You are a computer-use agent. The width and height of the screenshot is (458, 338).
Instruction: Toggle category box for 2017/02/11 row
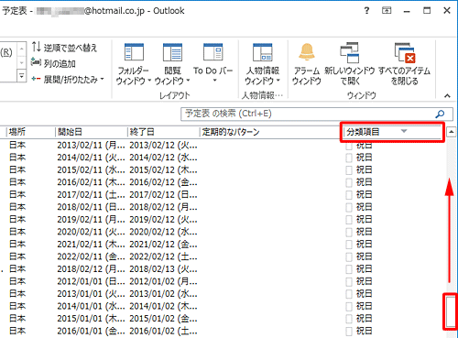[349, 195]
